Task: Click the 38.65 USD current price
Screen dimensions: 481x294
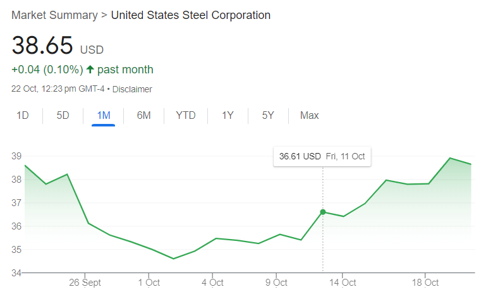Action: [x=58, y=45]
